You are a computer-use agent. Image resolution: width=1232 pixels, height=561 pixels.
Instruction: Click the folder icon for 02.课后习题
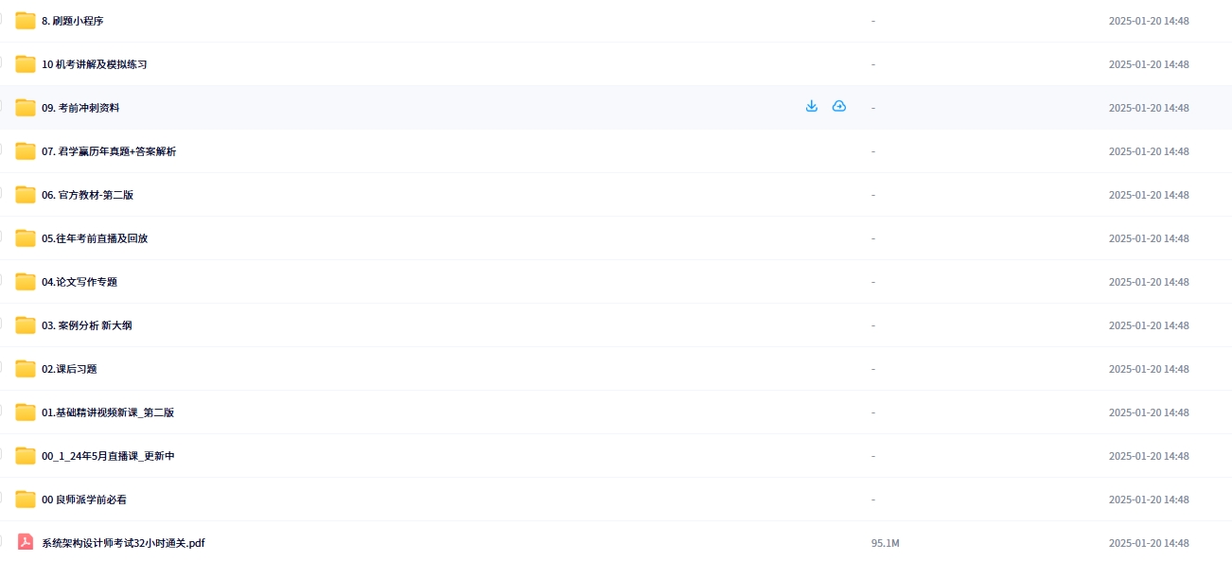pos(26,369)
